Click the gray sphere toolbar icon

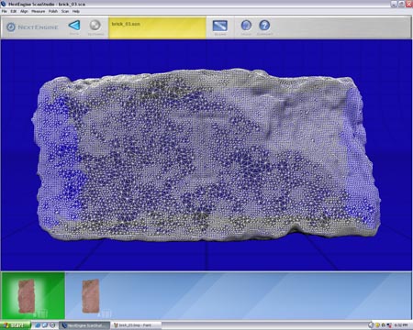pyautogui.click(x=95, y=25)
